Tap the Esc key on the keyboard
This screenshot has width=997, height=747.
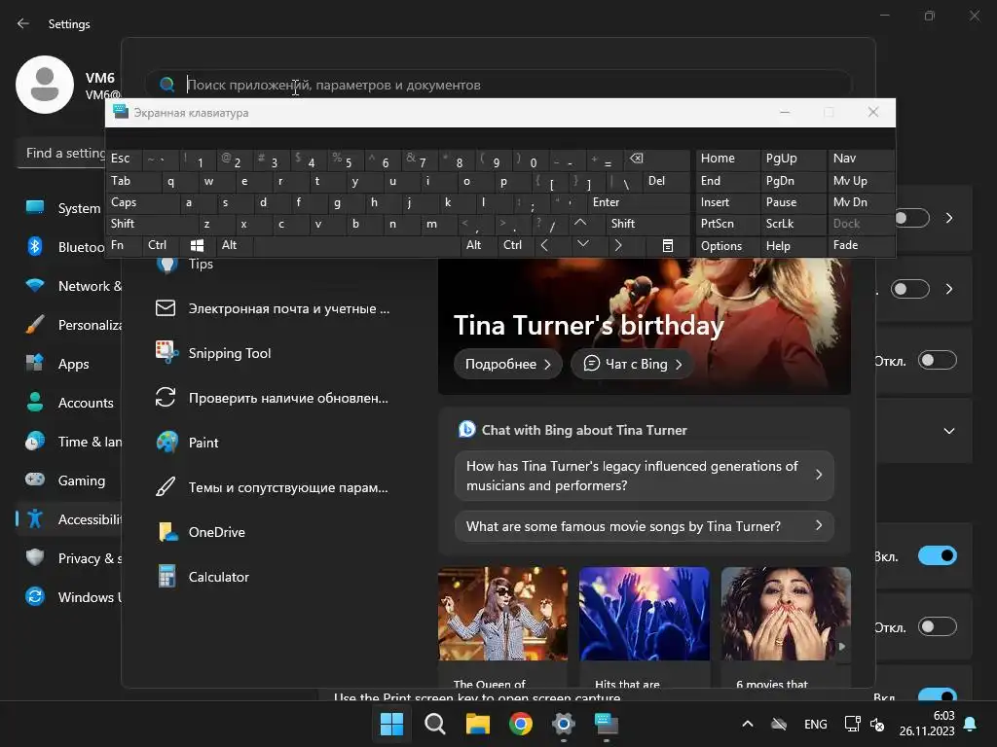tap(125, 159)
